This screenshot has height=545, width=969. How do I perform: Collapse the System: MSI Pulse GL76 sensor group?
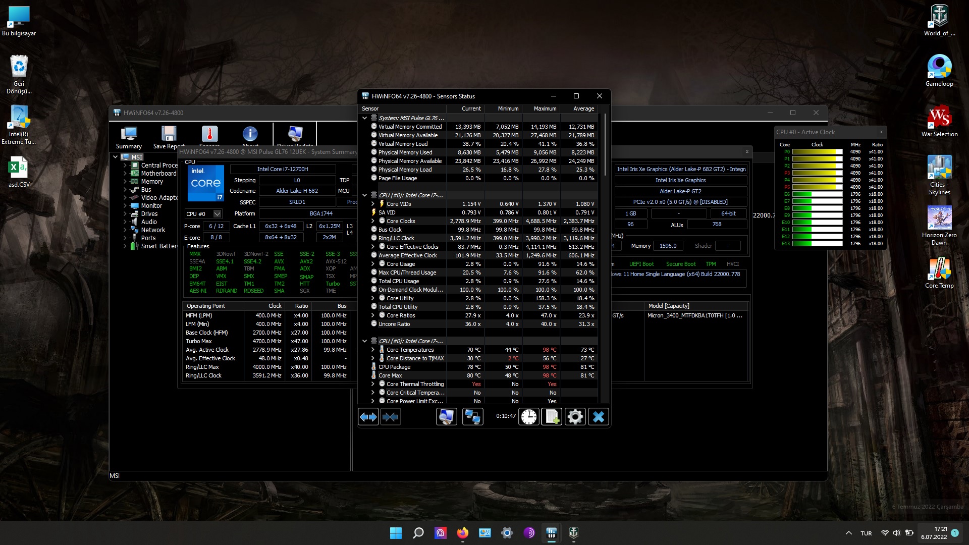[364, 118]
